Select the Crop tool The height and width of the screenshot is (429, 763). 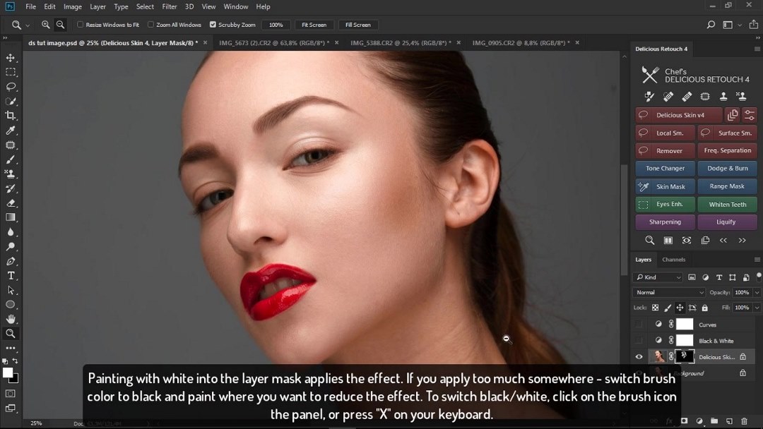10,116
